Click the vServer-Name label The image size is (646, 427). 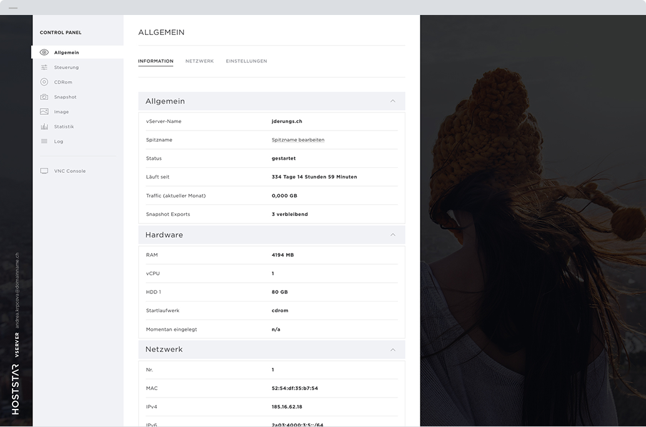pyautogui.click(x=164, y=121)
